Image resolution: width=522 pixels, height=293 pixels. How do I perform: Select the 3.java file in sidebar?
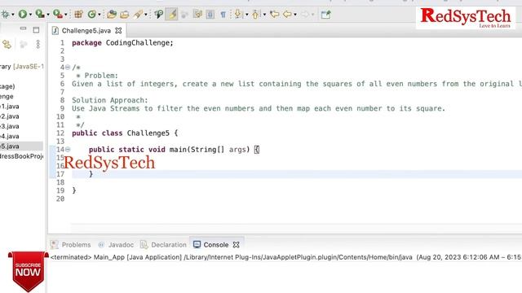(x=10, y=126)
